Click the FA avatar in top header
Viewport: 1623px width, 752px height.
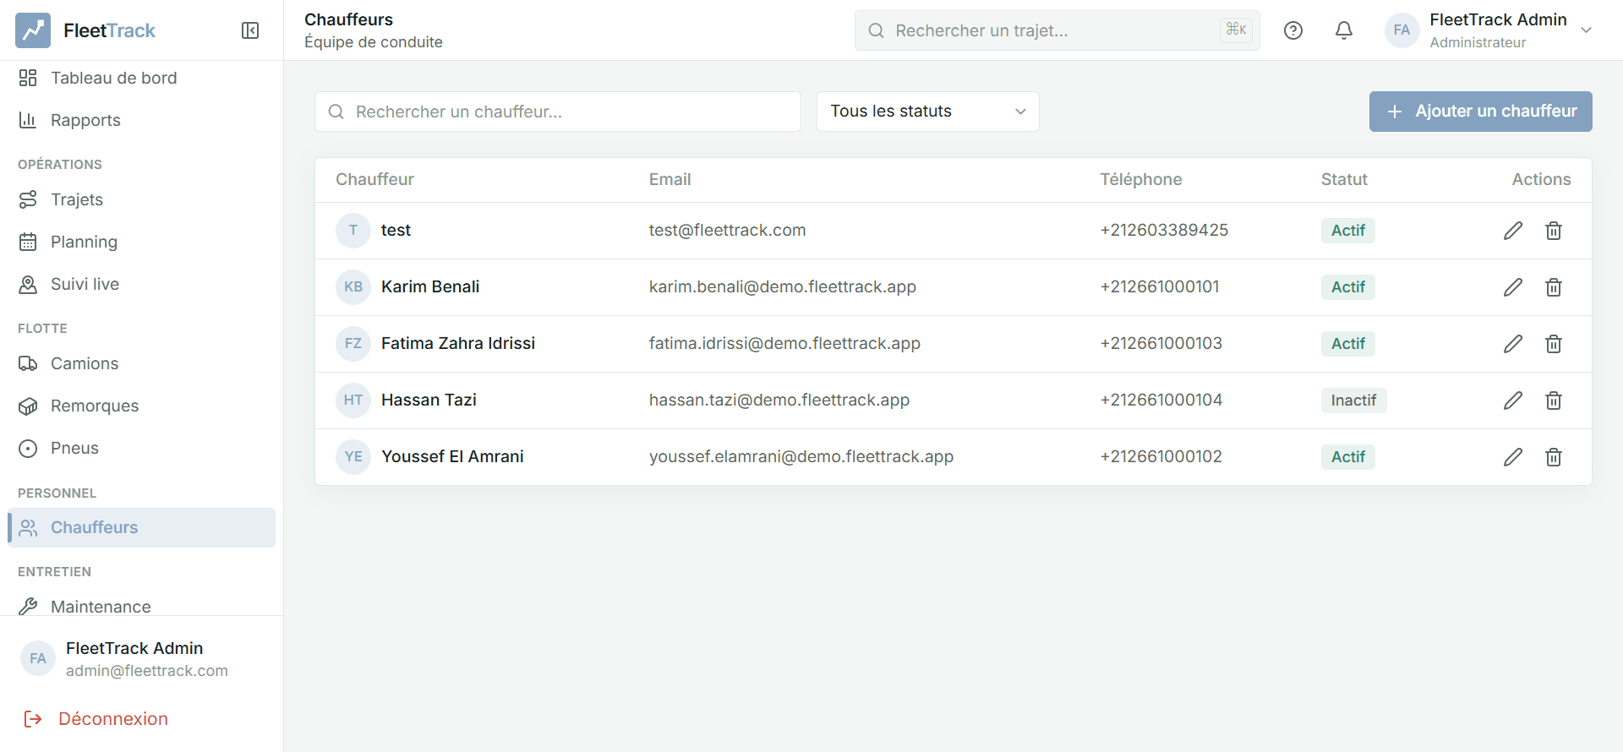[1402, 30]
